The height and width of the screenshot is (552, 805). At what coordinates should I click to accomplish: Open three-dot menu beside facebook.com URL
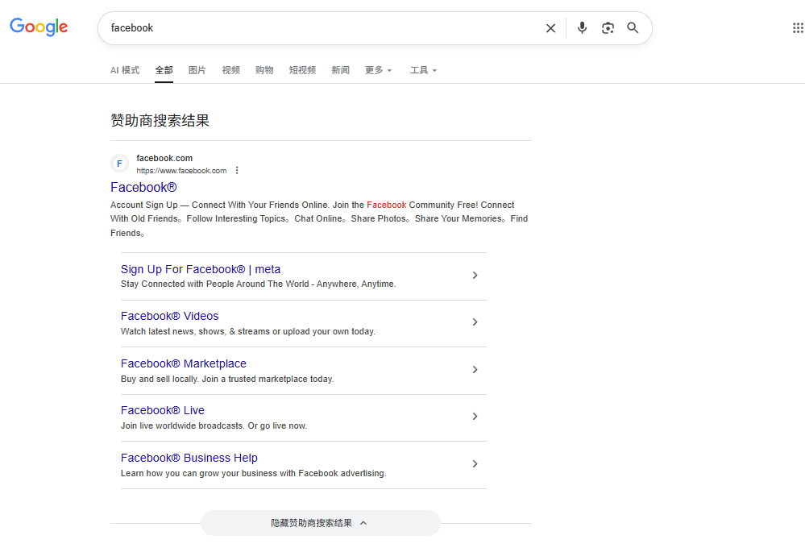pos(237,171)
